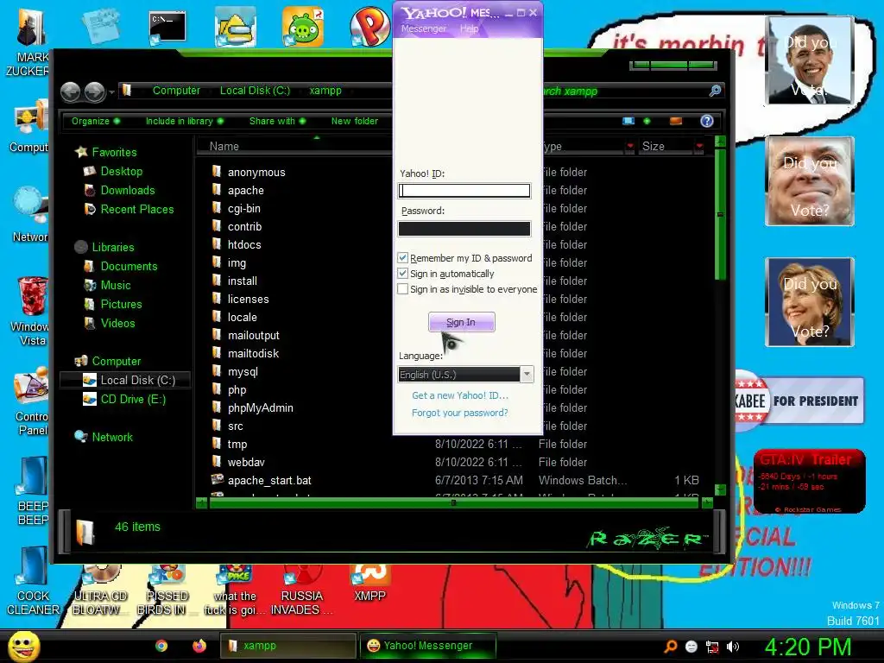Click the Explorer Forward navigation arrow
The width and height of the screenshot is (884, 663).
pos(94,92)
